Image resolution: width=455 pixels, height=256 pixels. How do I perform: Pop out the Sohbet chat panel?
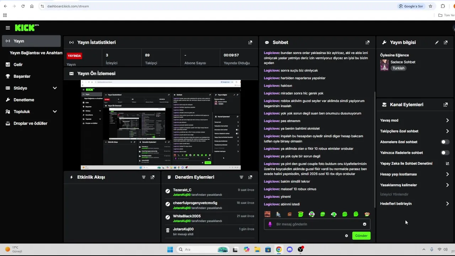(x=368, y=42)
